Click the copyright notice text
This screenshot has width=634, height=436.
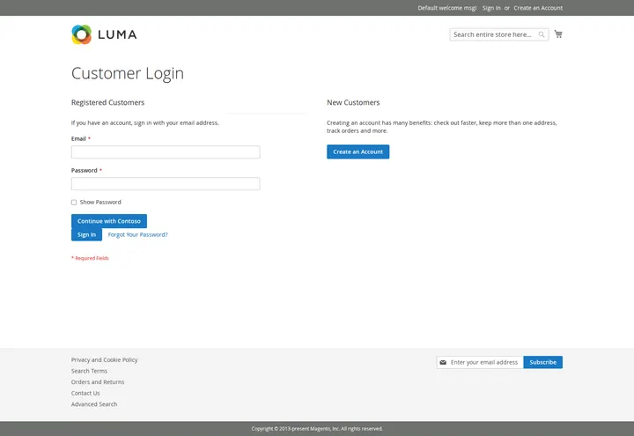pyautogui.click(x=317, y=429)
